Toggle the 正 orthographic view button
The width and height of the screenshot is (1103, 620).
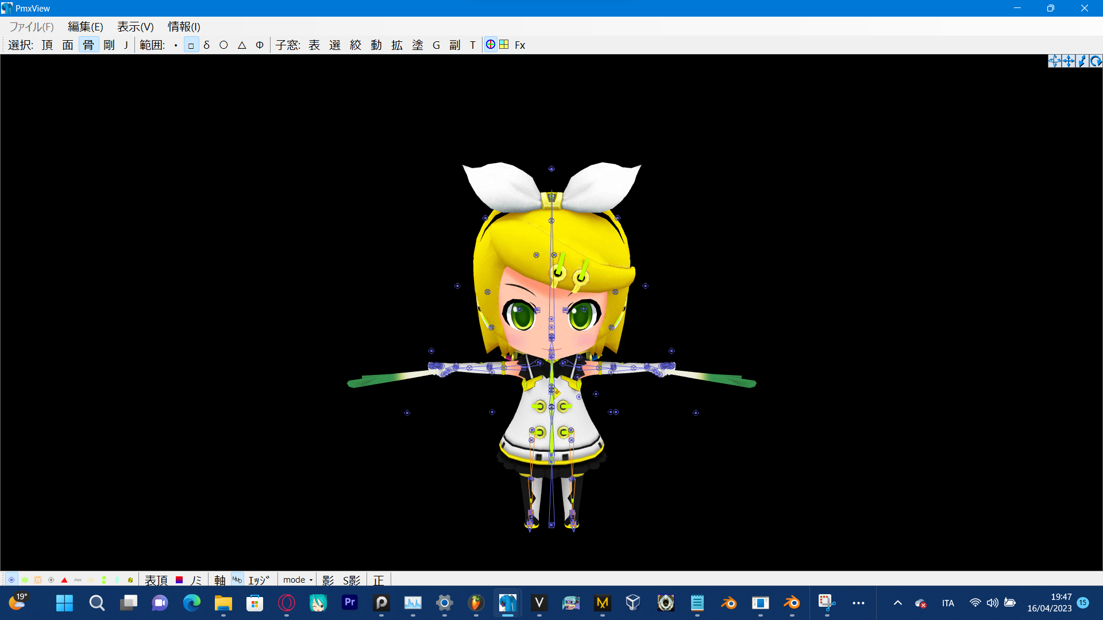coord(379,580)
